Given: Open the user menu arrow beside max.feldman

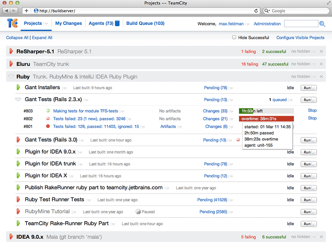Looking at the screenshot, I should point(247,24).
